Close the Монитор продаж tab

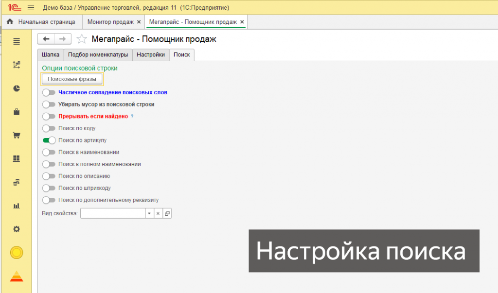[x=139, y=22]
